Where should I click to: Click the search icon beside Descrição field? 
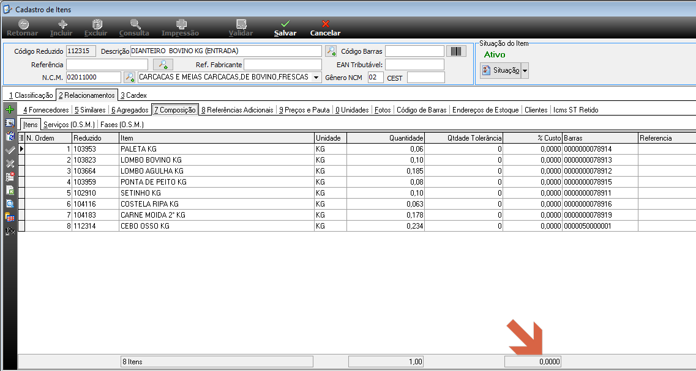331,51
